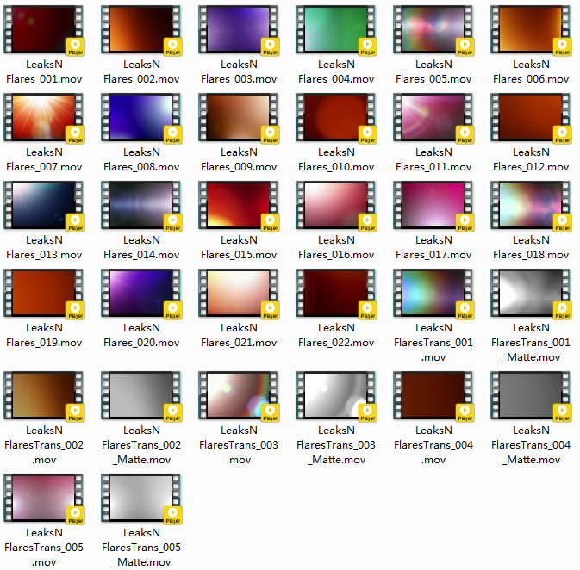580x570 pixels.
Task: Click the LeaksNFlares_018.mov file icon
Action: pyautogui.click(x=530, y=205)
